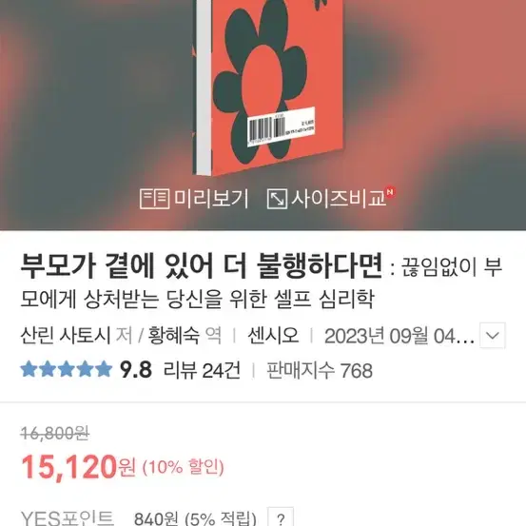Viewport: 526px width, 526px height.
Task: Click the 판매지수 768 sales index
Action: point(320,370)
